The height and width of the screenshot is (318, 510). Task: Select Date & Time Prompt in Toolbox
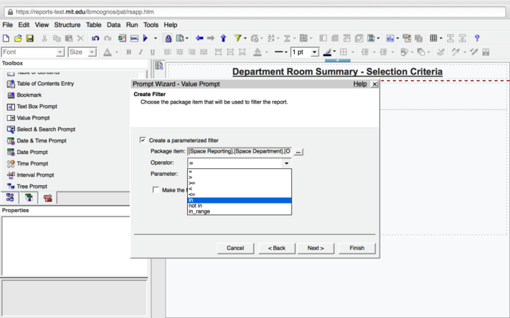point(42,141)
